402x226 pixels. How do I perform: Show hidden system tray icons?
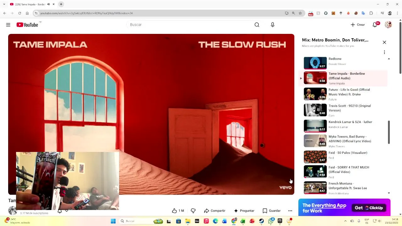(x=345, y=221)
